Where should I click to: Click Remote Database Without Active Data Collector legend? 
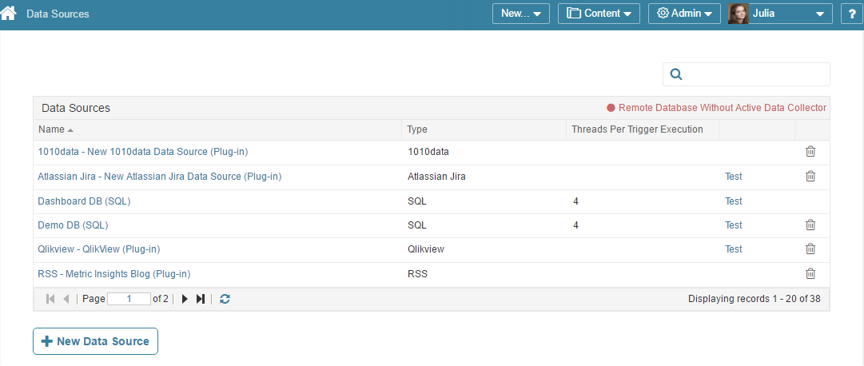pos(716,108)
